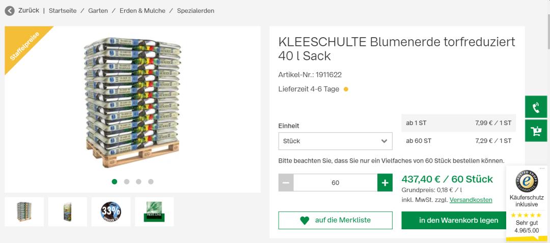Select the single soil sack thumbnail
The height and width of the screenshot is (243, 550).
pyautogui.click(x=68, y=211)
